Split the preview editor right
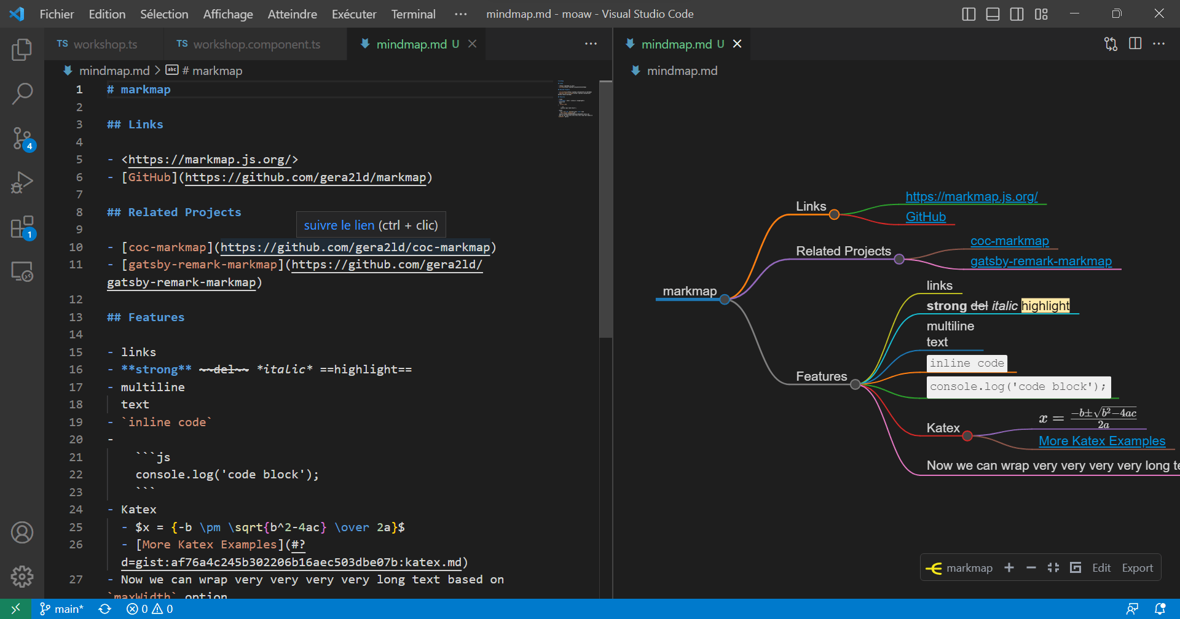 pyautogui.click(x=1135, y=44)
